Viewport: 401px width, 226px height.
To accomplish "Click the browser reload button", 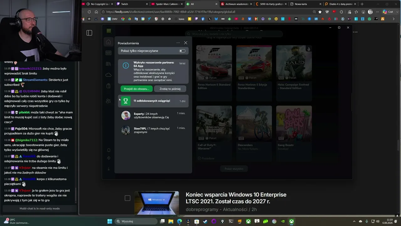I will pyautogui.click(x=89, y=12).
